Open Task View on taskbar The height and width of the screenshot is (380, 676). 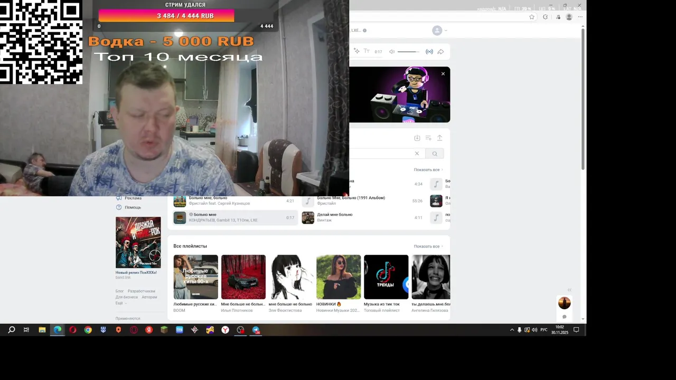26,330
